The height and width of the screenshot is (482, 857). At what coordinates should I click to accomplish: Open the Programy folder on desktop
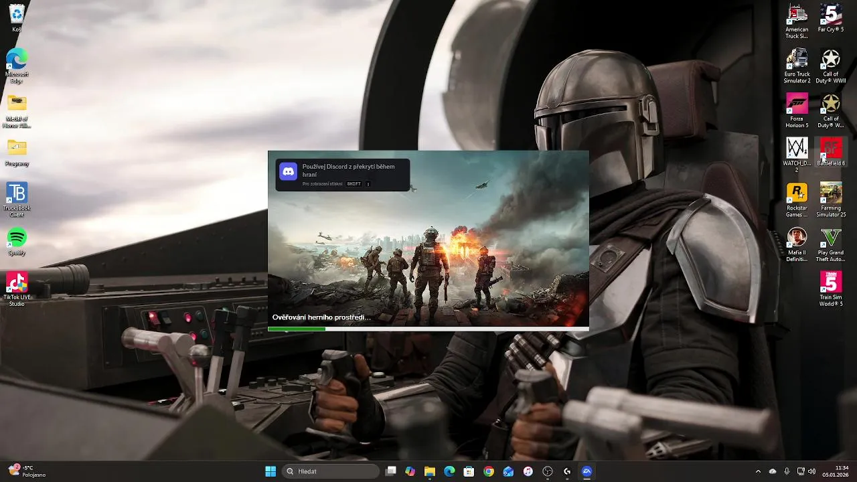17,153
